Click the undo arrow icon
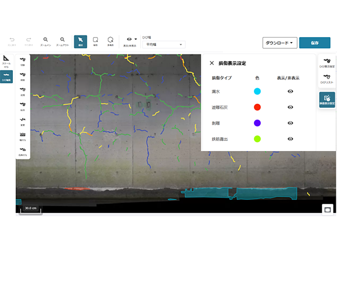The height and width of the screenshot is (292, 337). [x=12, y=40]
